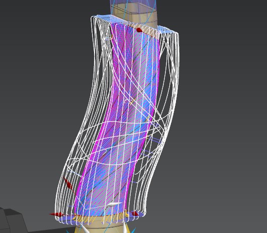
Task: Select the red arrow marker at toolpath top
Action: (139, 30)
